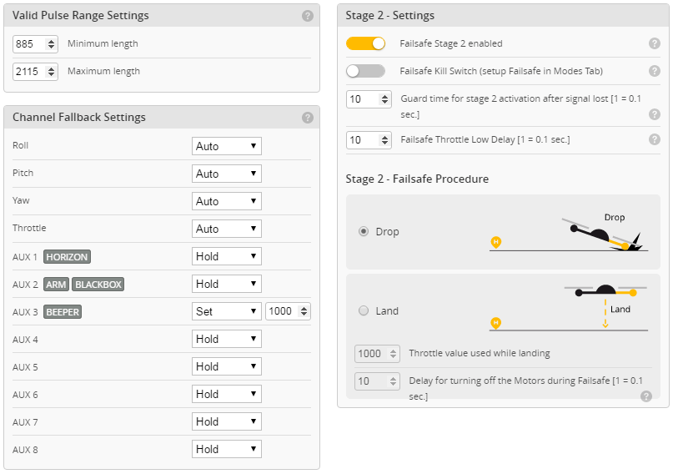The image size is (673, 474).
Task: Show help for stage 2 guard time
Action: point(654,113)
